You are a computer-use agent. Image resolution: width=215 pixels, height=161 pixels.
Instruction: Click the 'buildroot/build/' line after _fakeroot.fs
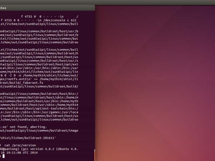click(x=39, y=86)
